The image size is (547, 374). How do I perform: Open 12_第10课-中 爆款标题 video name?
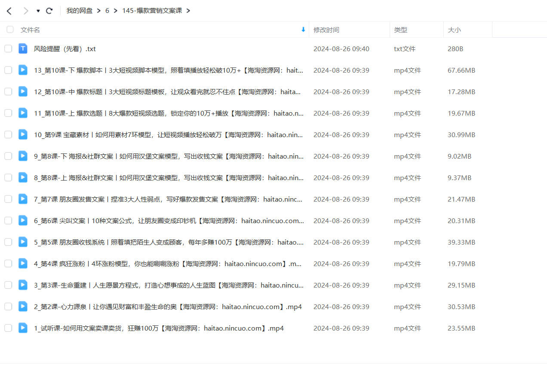coord(167,92)
